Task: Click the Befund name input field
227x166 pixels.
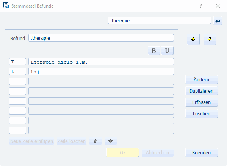Action: pyautogui.click(x=101, y=38)
